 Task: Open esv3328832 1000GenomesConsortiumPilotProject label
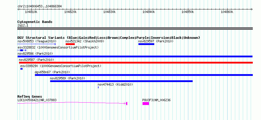click(58, 47)
